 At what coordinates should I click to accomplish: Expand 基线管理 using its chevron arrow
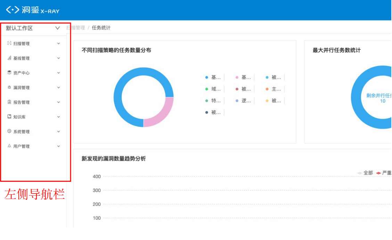(x=58, y=58)
